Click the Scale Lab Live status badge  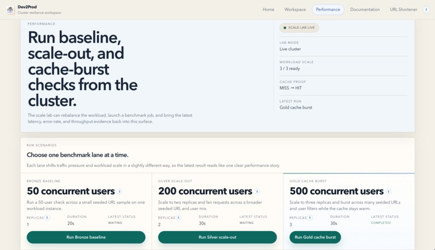point(299,28)
